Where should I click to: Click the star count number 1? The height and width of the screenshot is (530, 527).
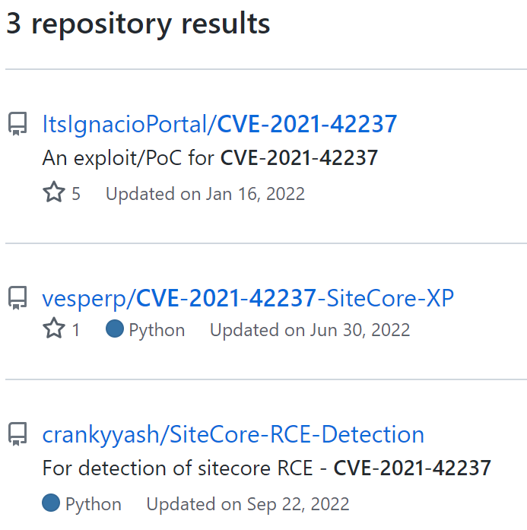click(x=76, y=330)
